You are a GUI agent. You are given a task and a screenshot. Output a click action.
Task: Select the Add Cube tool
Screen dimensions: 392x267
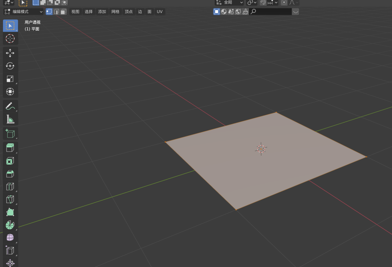coord(10,133)
